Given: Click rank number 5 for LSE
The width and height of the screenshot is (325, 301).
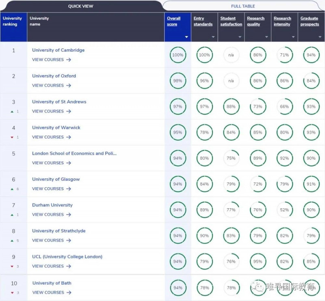Looking at the screenshot, I should [13, 154].
